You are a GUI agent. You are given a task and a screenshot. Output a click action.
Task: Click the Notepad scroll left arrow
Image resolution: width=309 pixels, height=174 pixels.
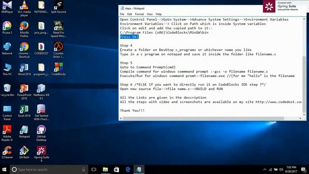pos(121,118)
